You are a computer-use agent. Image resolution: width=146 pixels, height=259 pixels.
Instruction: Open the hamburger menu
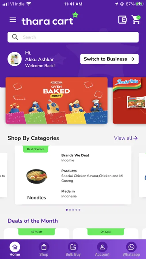coord(13,20)
